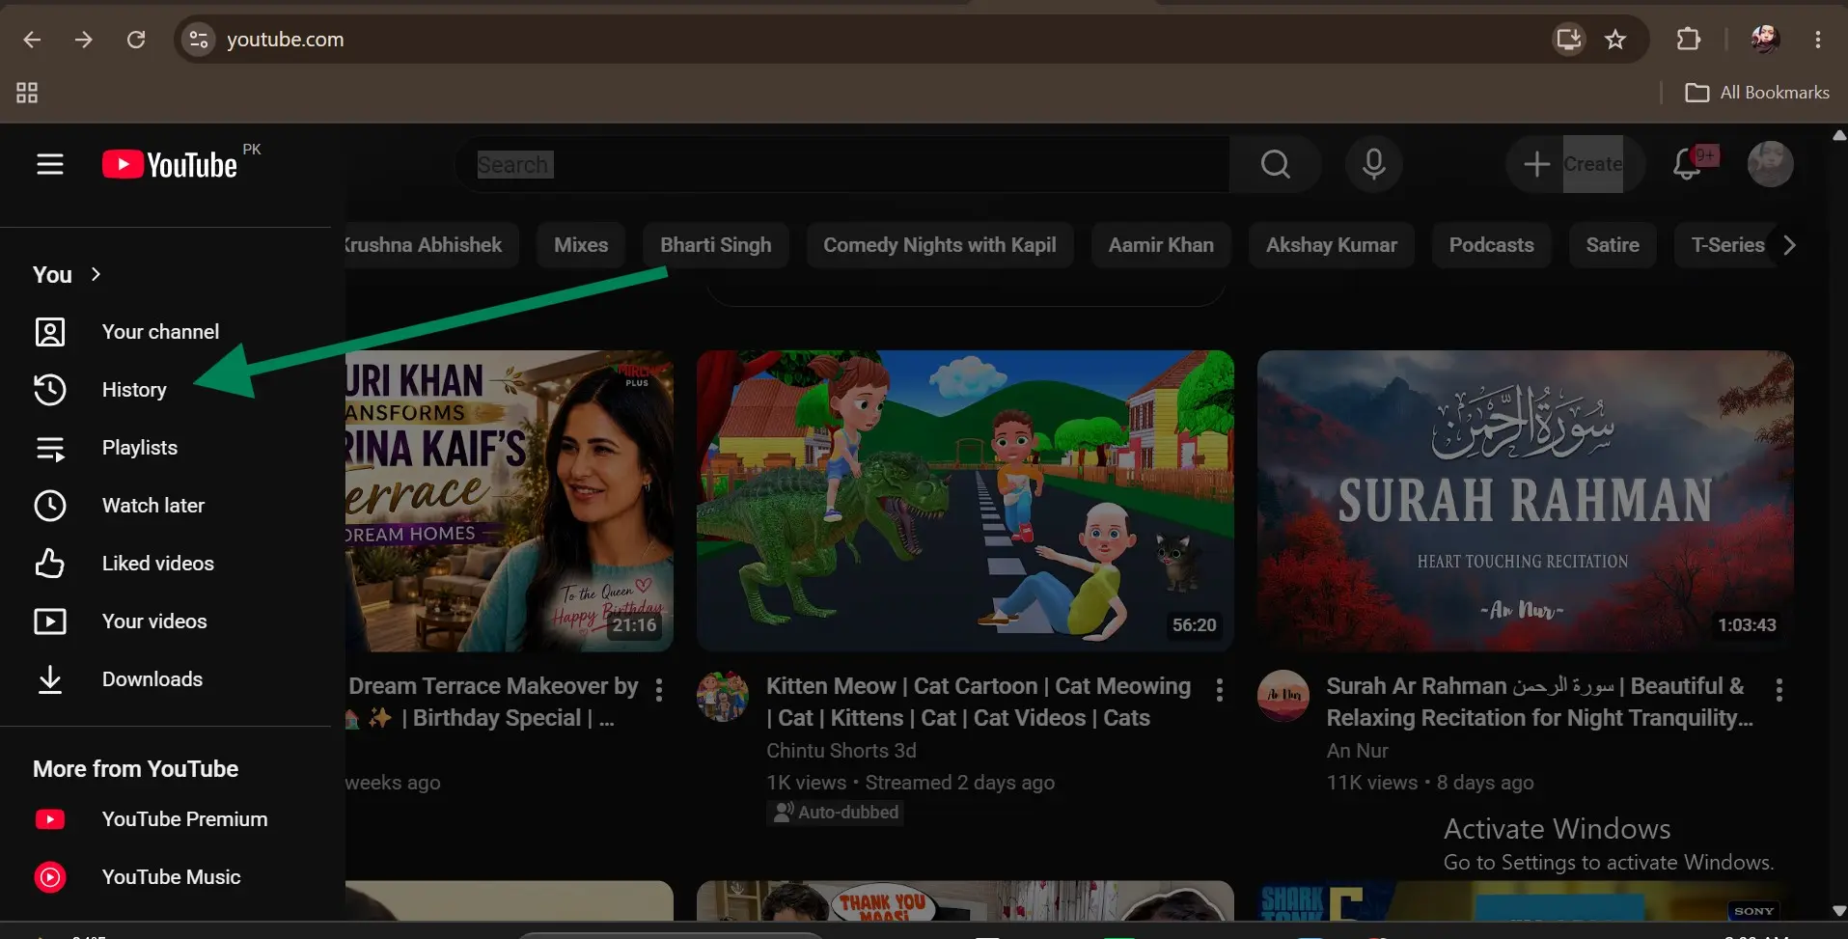Click the YouTube Premium logo icon
The width and height of the screenshot is (1848, 939).
pyautogui.click(x=50, y=819)
